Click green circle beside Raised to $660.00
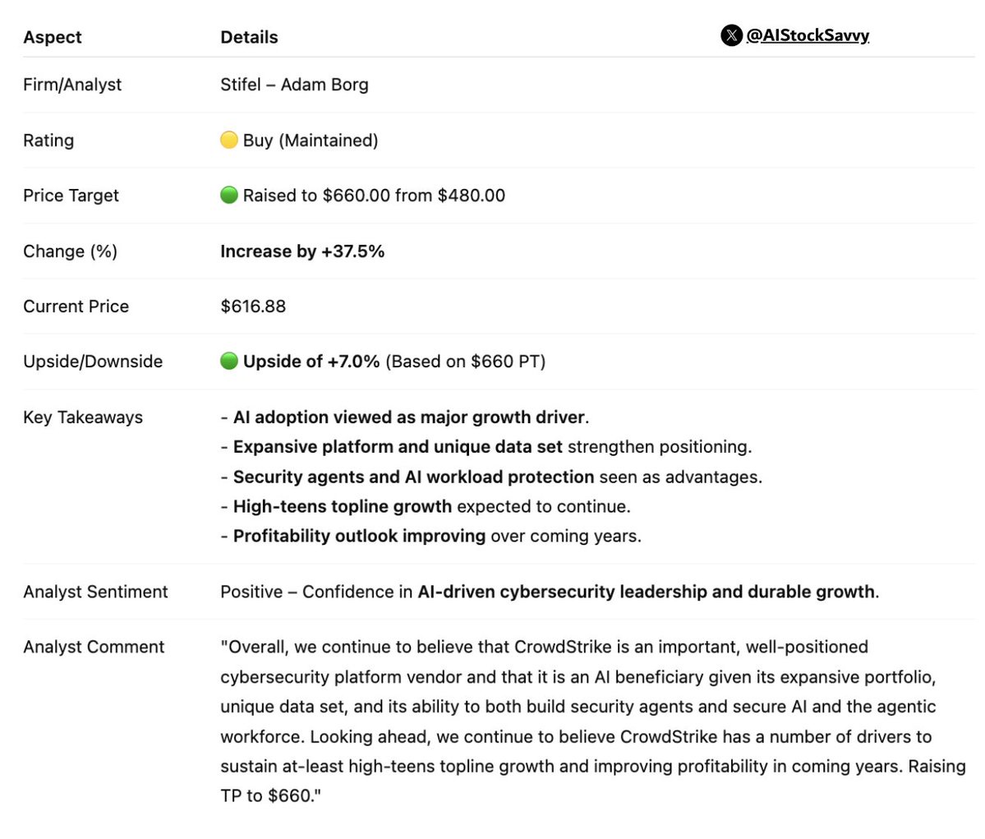 (229, 195)
